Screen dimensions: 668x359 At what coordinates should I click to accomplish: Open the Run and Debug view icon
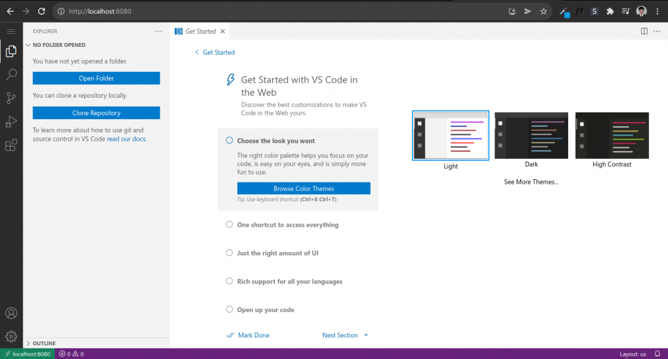click(x=11, y=122)
